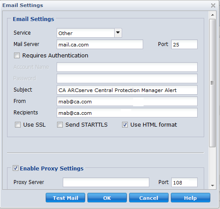This screenshot has width=220, height=209.
Task: Uncheck Enable Proxy Settings
Action: pos(15,168)
